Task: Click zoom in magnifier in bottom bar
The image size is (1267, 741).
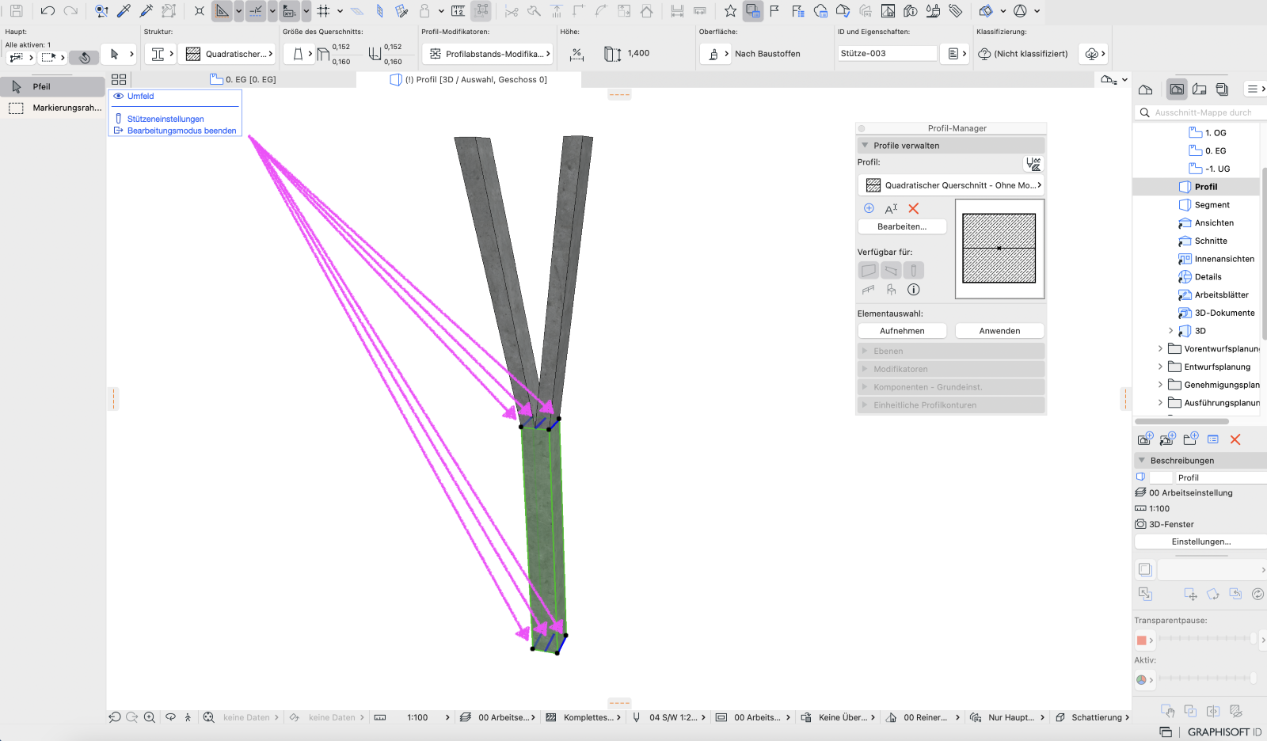Action: click(x=150, y=717)
